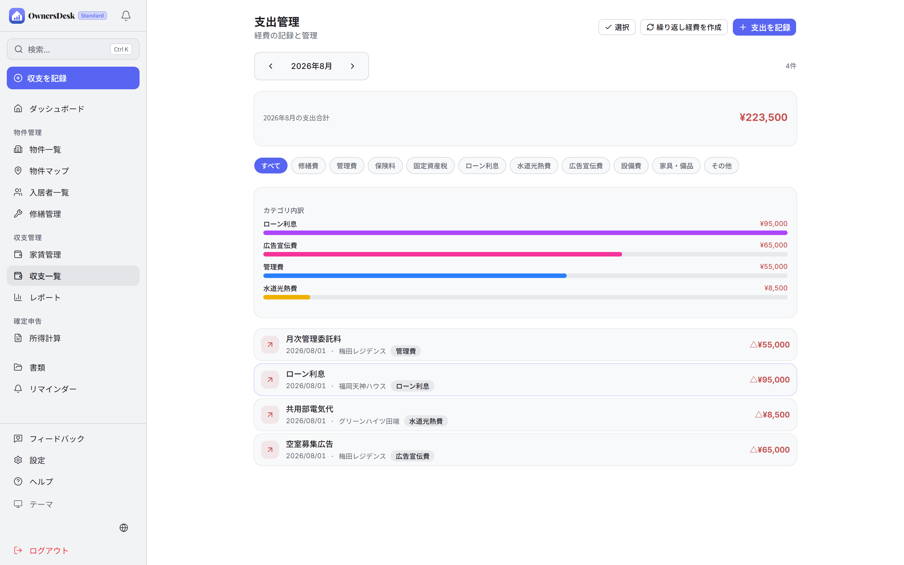Click △¥8,500 amount

772,415
